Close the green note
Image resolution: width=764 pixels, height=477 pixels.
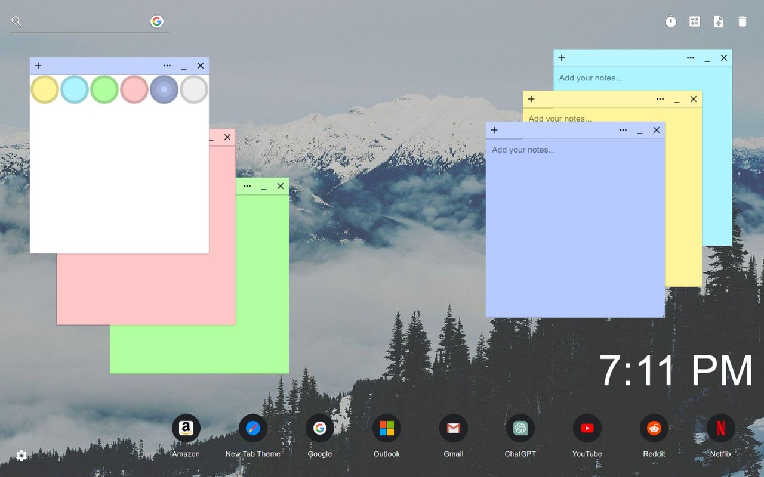pos(281,186)
